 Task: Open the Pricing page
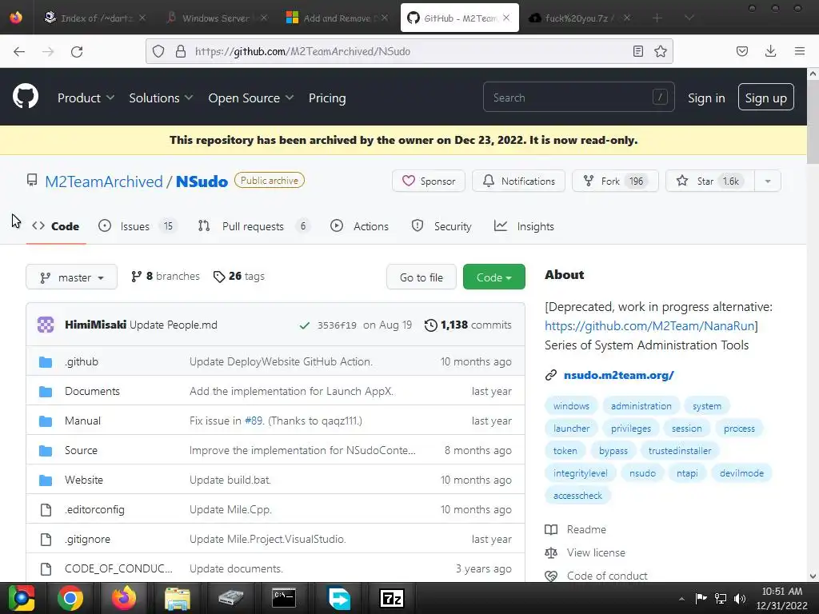pos(327,98)
